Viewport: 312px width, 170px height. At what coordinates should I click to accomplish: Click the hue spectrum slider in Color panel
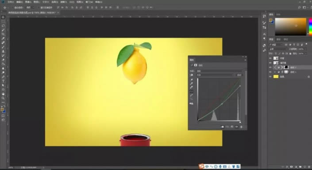[310, 27]
